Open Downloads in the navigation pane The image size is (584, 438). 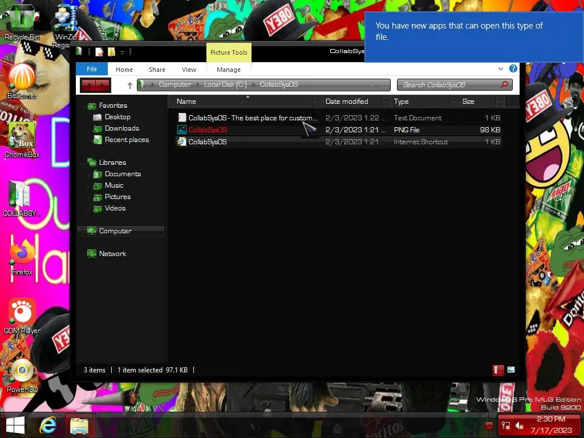122,128
